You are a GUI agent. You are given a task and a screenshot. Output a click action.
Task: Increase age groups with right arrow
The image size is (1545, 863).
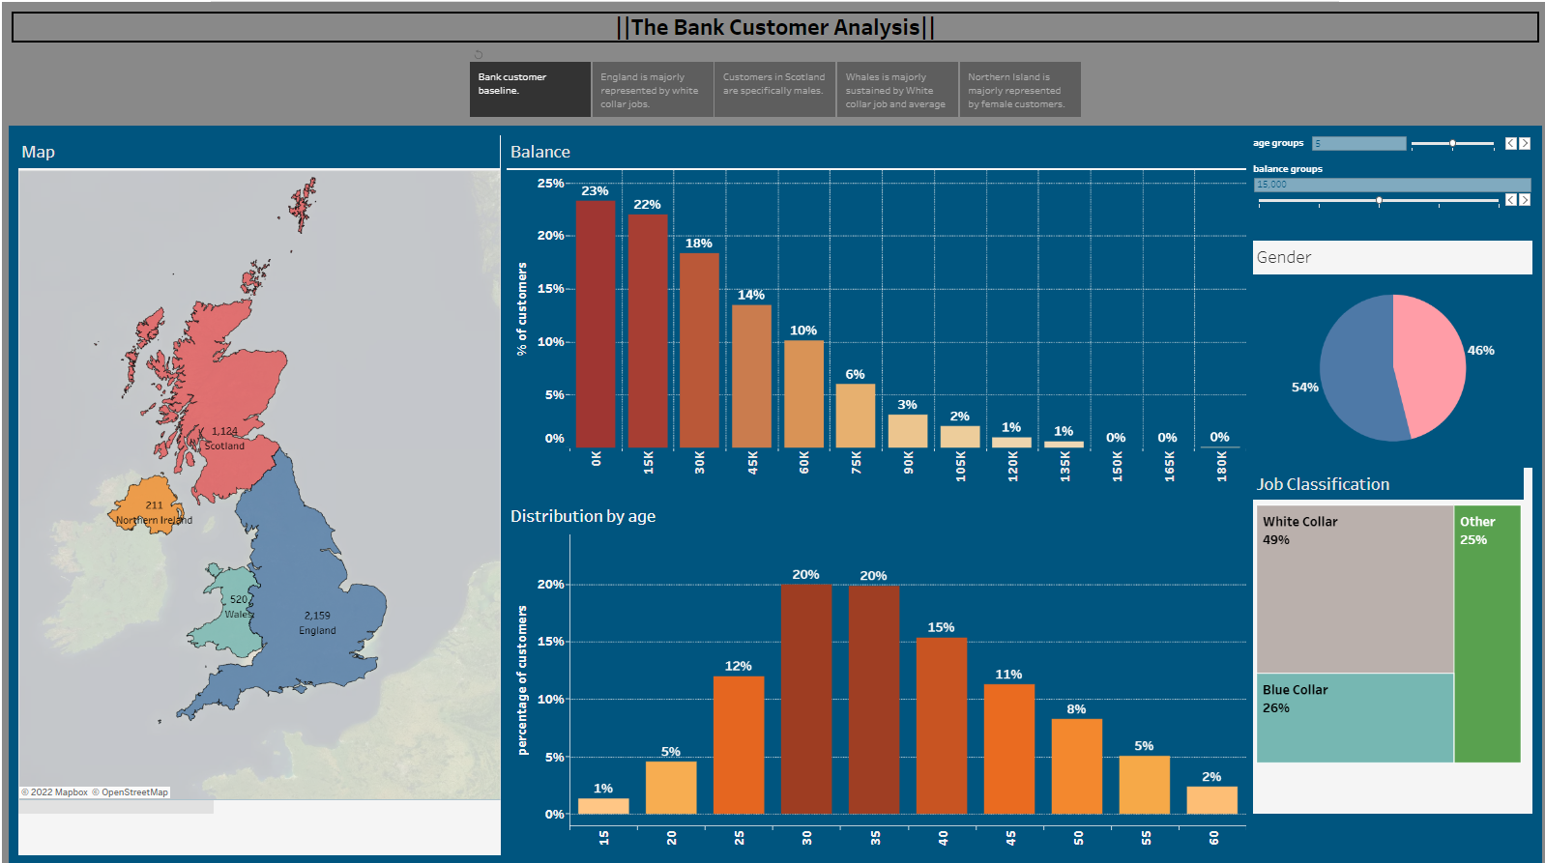coord(1525,143)
